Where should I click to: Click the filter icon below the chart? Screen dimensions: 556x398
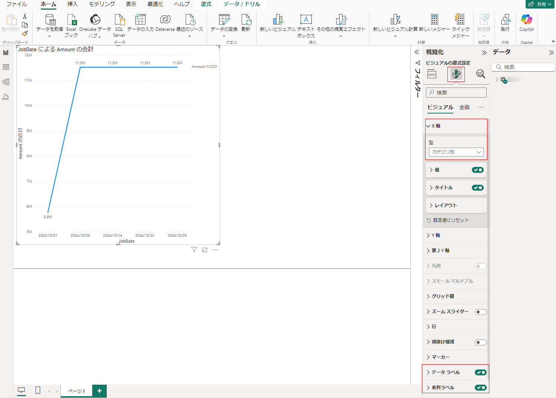[x=194, y=250]
